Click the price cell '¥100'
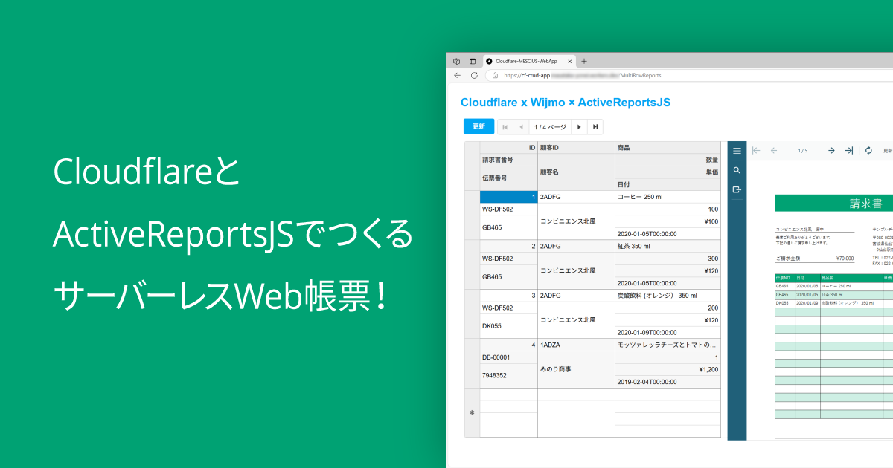Image resolution: width=893 pixels, height=468 pixels. [668, 221]
